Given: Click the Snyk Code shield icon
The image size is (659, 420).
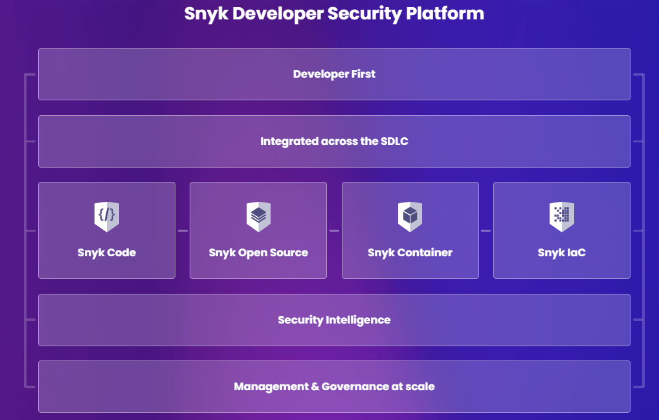Looking at the screenshot, I should (x=107, y=217).
